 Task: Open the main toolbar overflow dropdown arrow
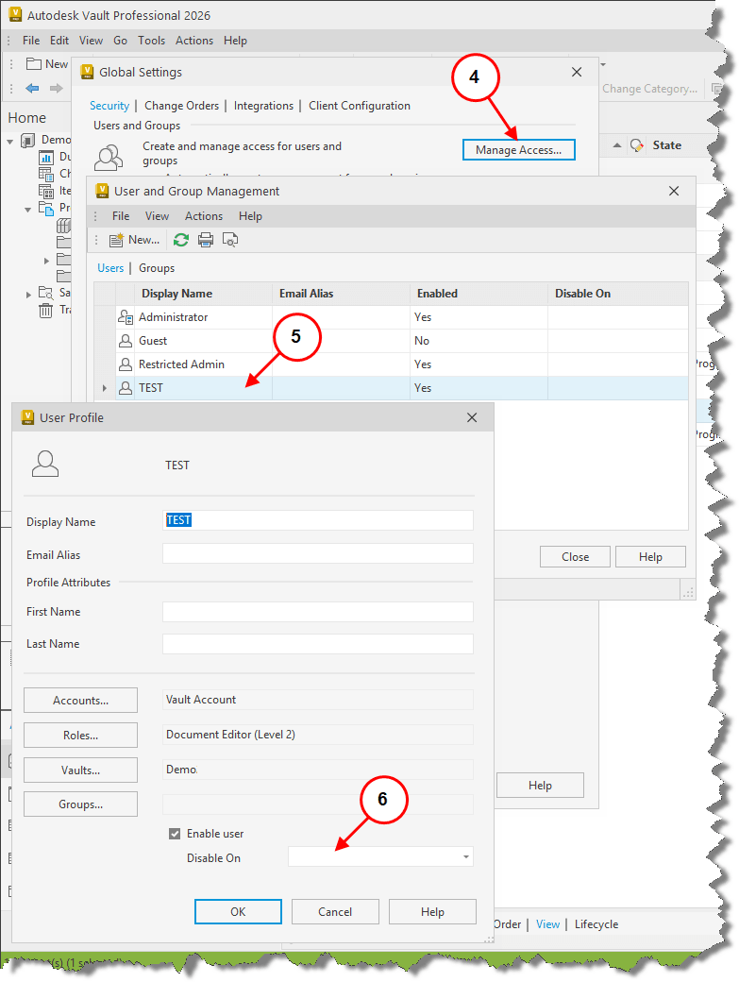point(603,64)
